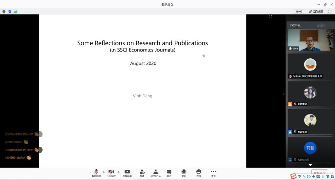The height and width of the screenshot is (180, 335).
Task: Turn on the camera (开启视频)
Action: (111, 173)
